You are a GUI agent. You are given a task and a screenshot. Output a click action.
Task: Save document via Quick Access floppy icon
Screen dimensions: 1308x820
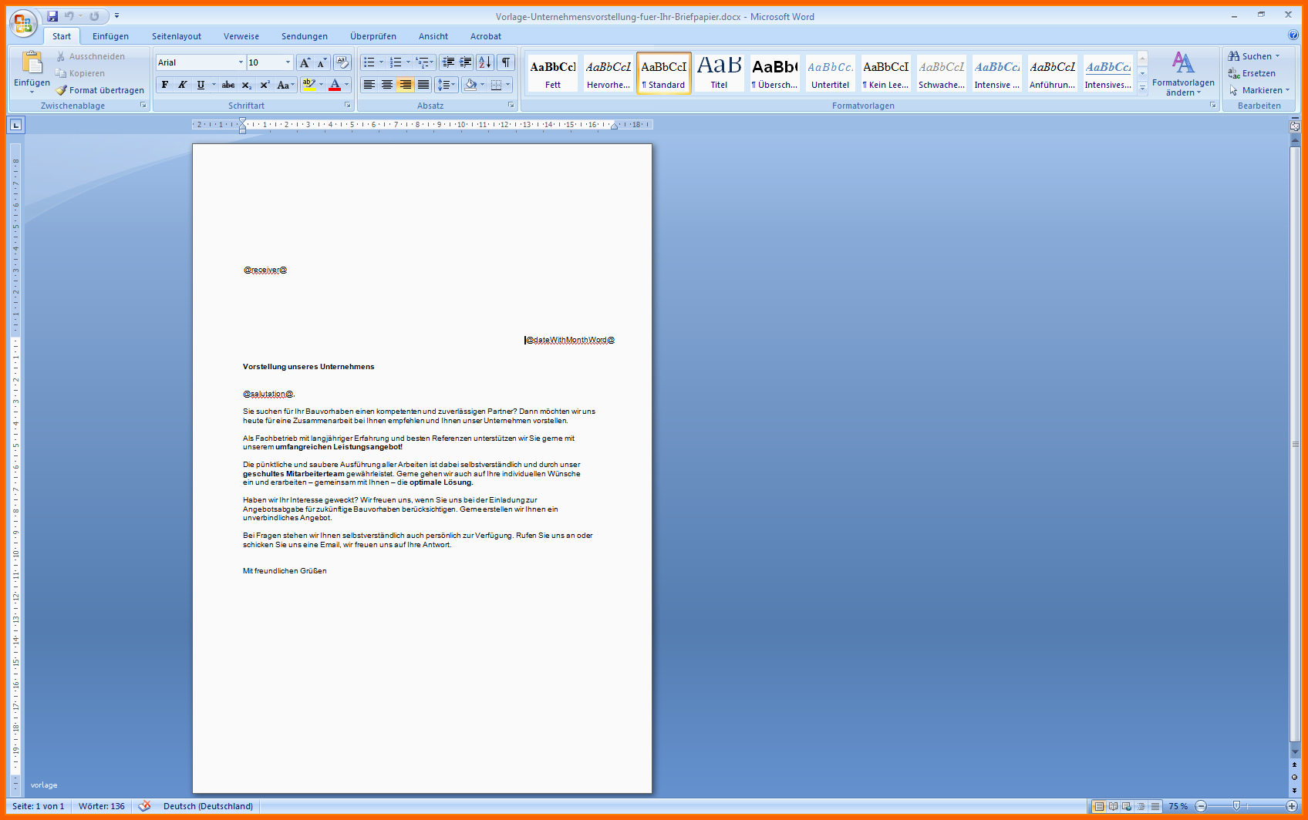52,15
